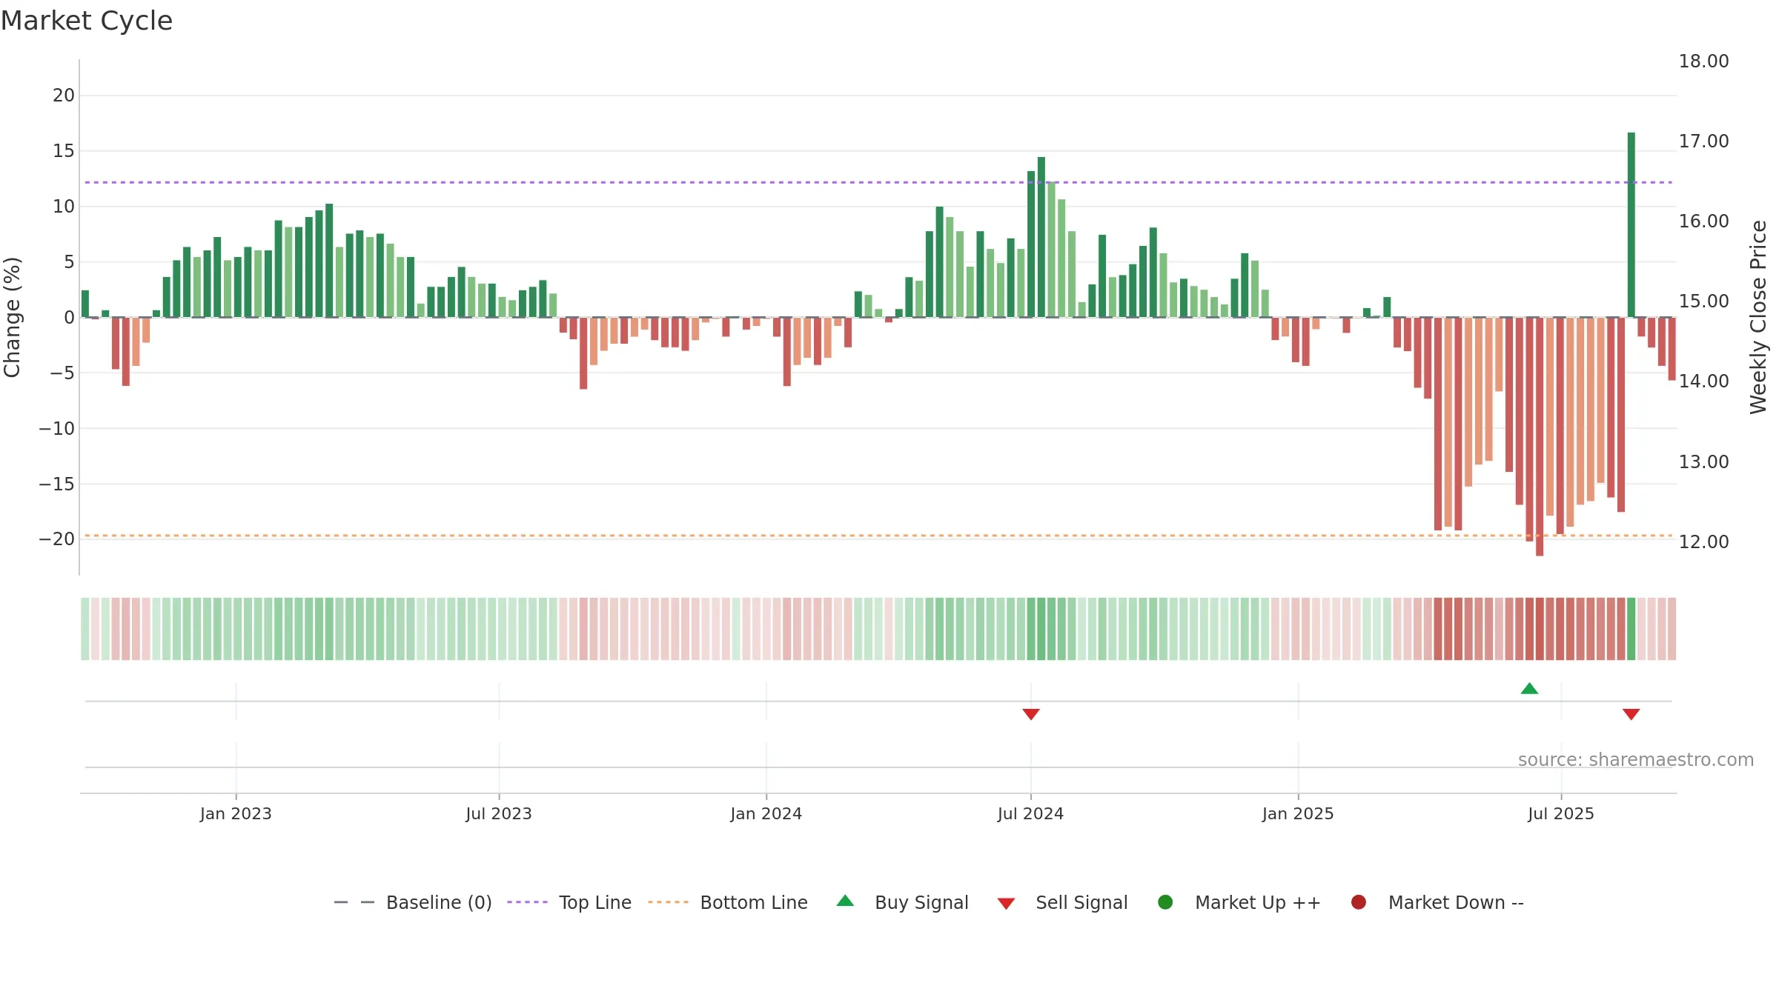Click the purple dotted top line on chart
1779x1000 pixels.
[x=878, y=182]
